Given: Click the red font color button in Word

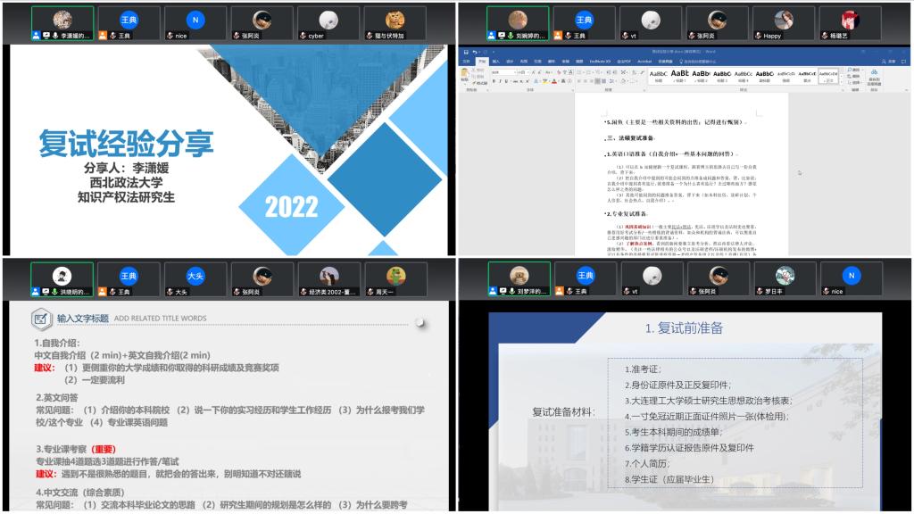Looking at the screenshot, I should coord(553,80).
